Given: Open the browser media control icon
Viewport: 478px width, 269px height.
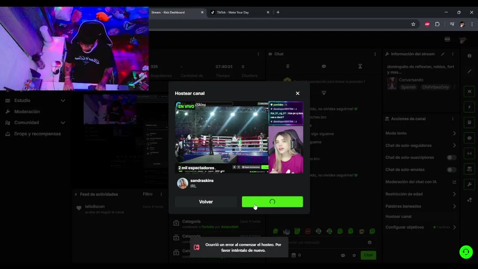Looking at the screenshot, I should click(452, 24).
